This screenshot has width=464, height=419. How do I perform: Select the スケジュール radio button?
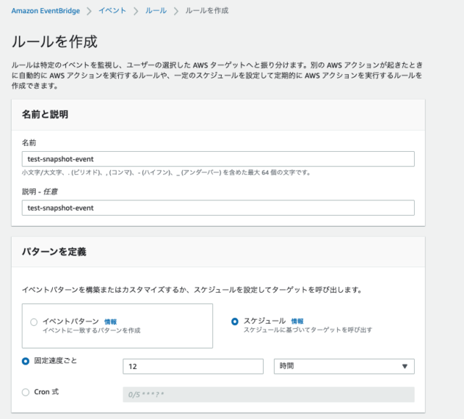235,322
